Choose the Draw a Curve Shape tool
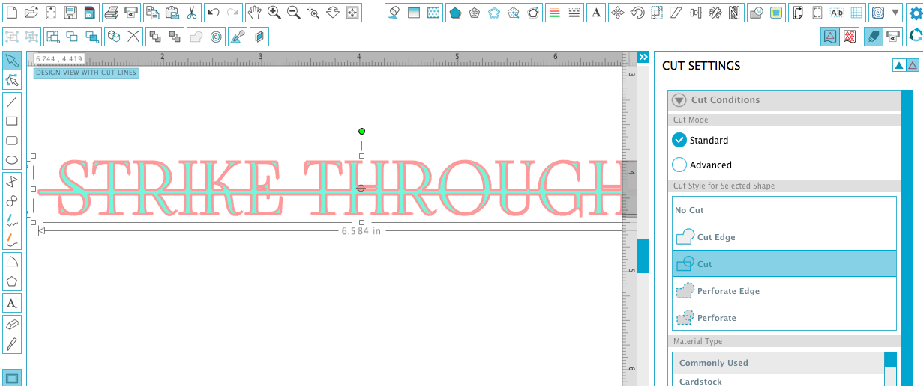The width and height of the screenshot is (923, 386). 12,201
